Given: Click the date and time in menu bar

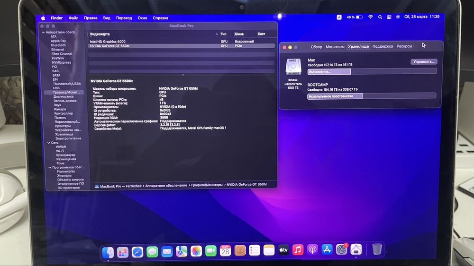Looking at the screenshot, I should [x=422, y=17].
